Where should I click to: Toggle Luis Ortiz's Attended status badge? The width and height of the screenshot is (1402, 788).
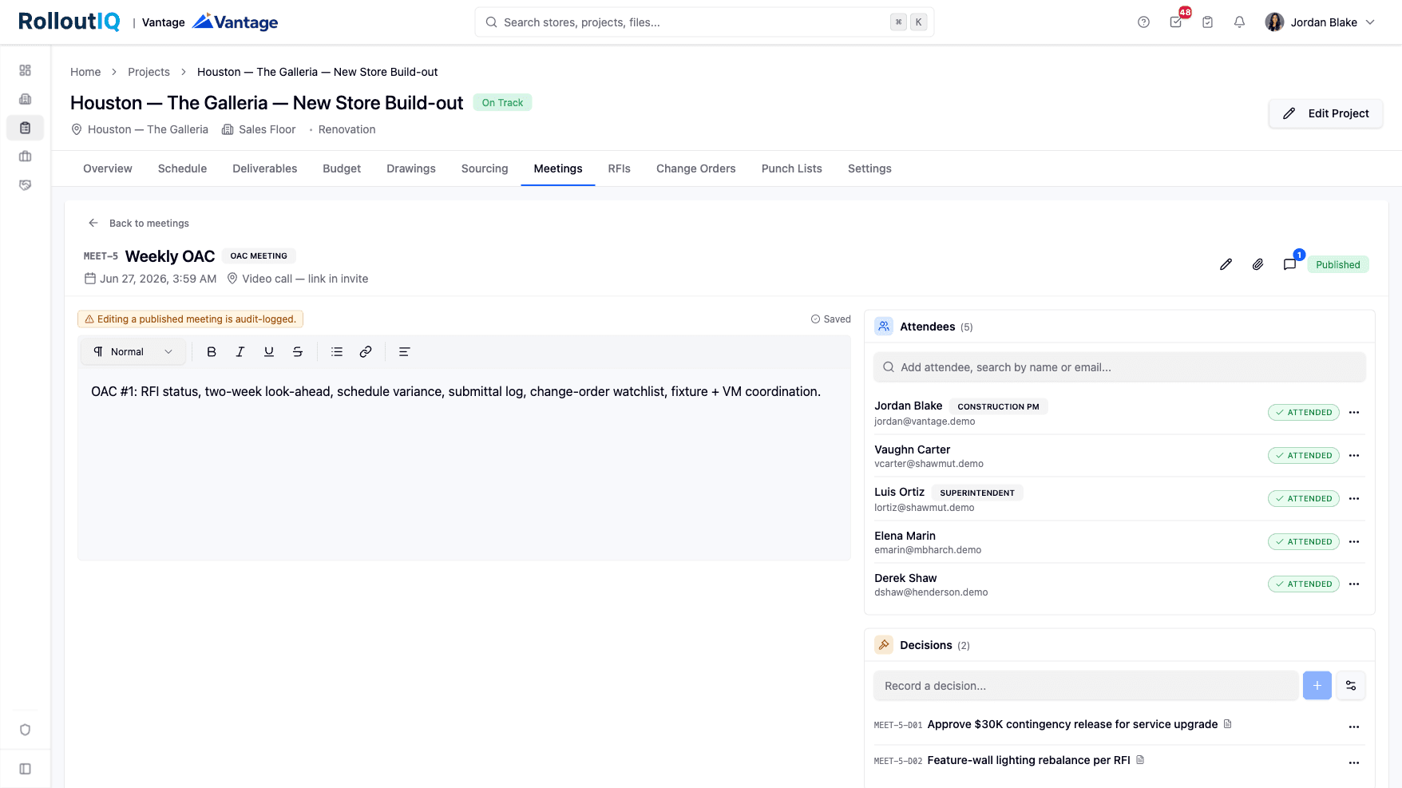click(1304, 499)
